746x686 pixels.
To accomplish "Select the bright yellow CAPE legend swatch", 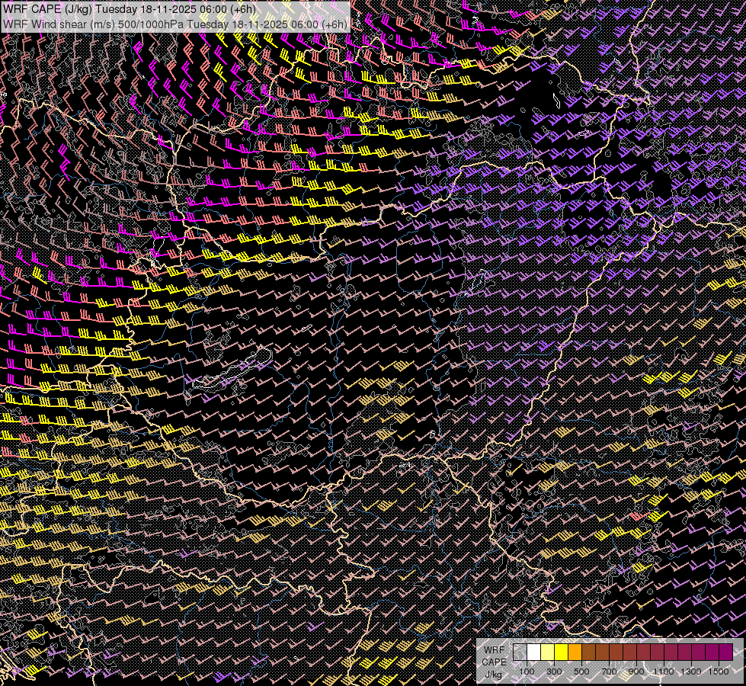I will (x=562, y=652).
